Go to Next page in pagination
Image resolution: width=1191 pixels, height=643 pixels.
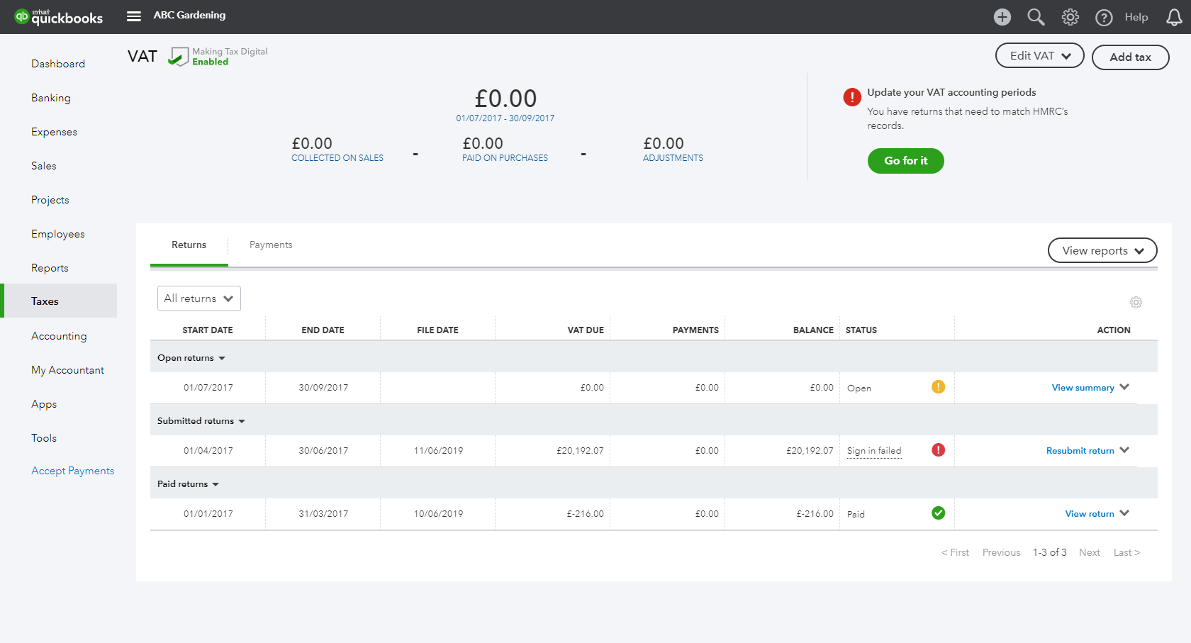pyautogui.click(x=1090, y=552)
